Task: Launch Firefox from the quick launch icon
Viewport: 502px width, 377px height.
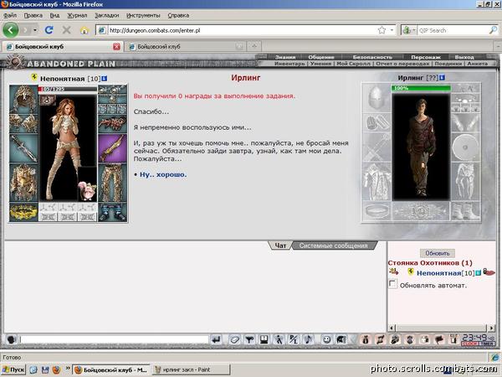Action: tap(56, 370)
